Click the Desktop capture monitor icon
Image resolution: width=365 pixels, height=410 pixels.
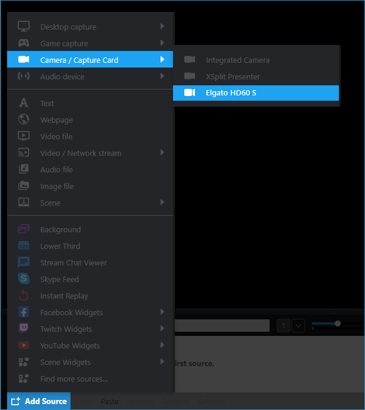(x=24, y=27)
